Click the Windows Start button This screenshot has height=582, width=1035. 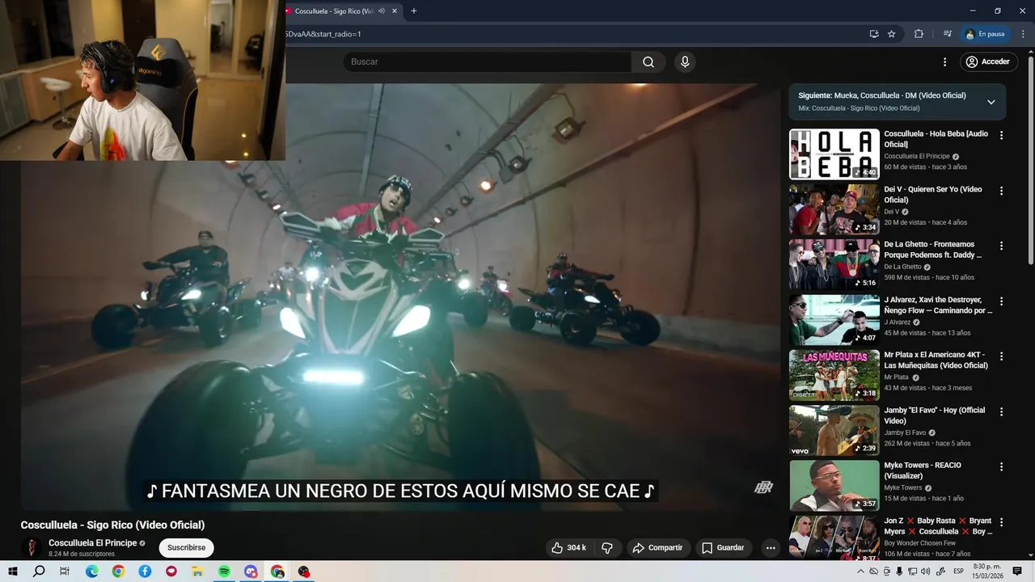13,571
